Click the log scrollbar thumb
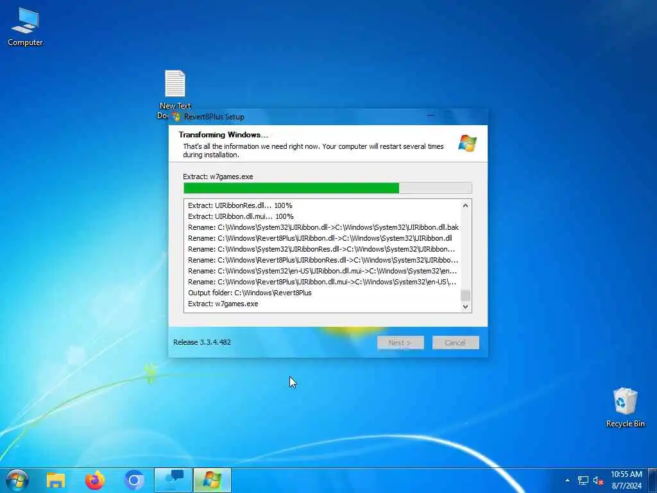 pyautogui.click(x=466, y=295)
